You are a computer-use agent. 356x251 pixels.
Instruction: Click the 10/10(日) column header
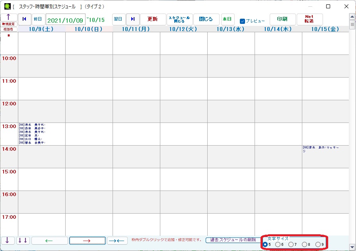click(x=89, y=29)
